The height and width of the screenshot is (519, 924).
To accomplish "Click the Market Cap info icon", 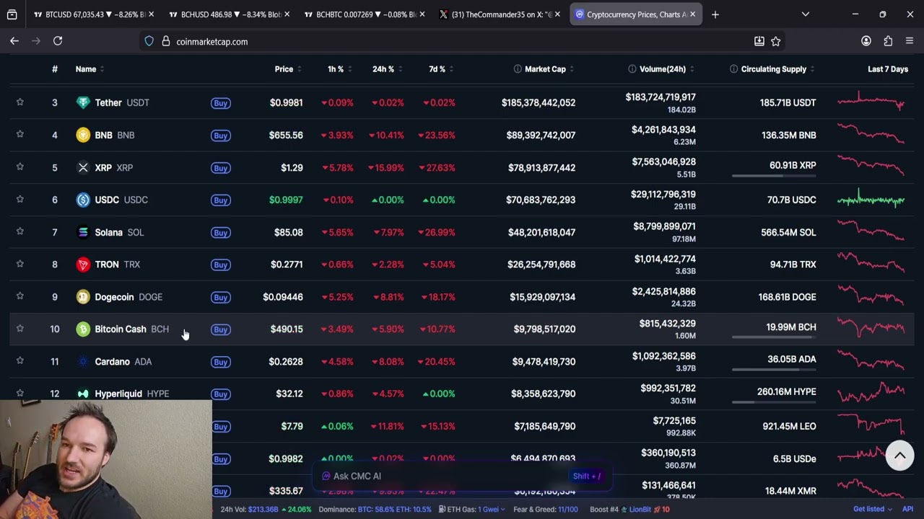I will (518, 69).
